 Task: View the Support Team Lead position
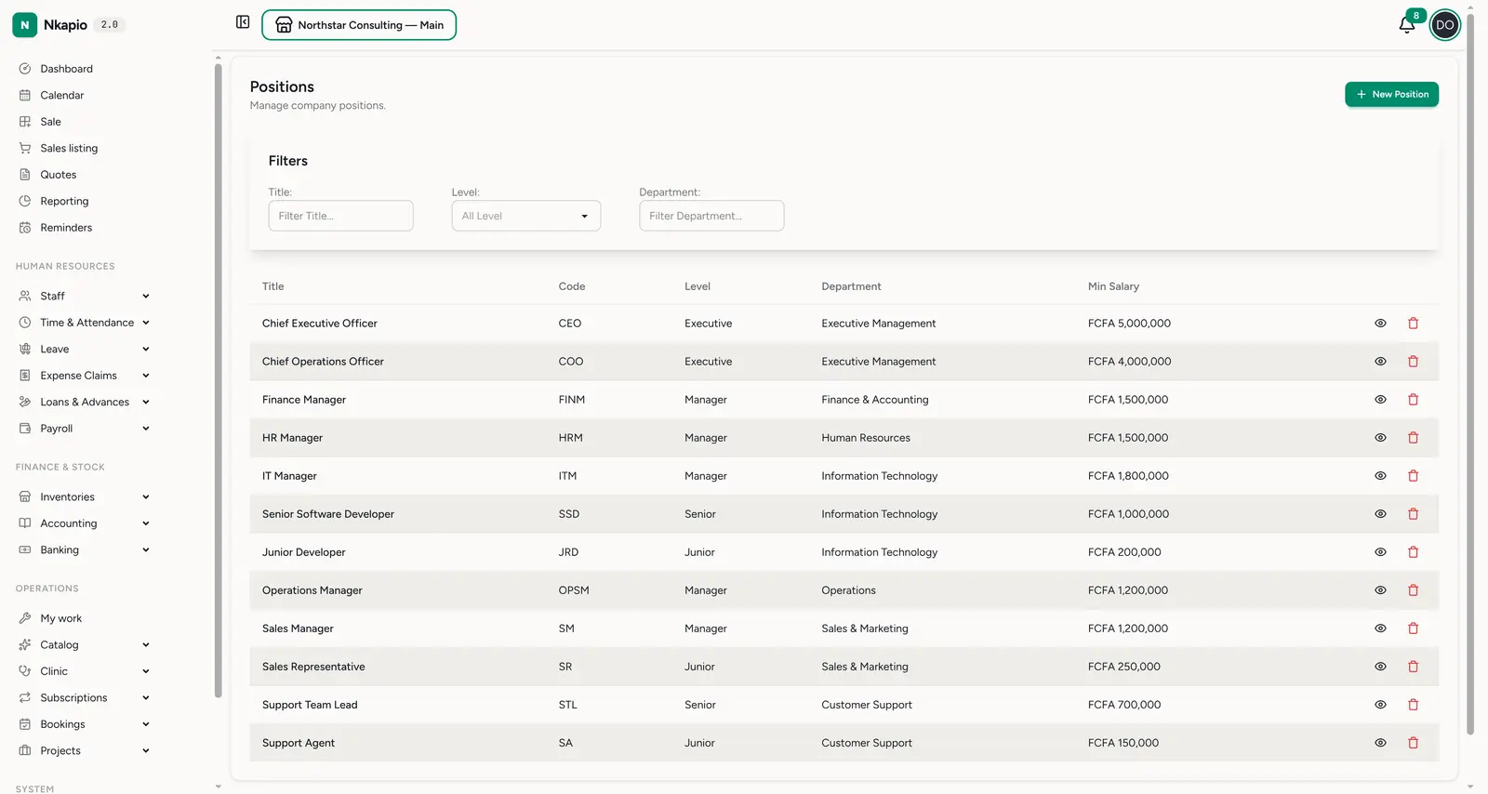(1380, 705)
